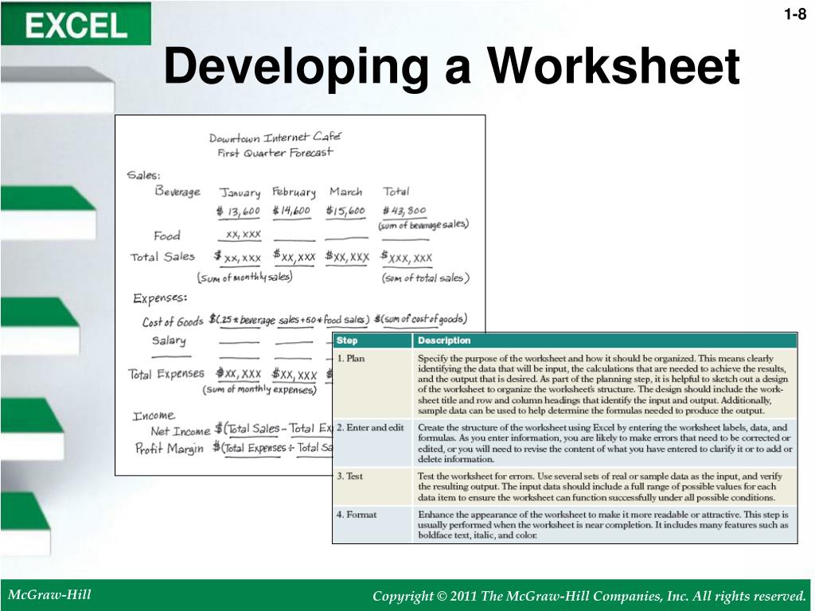
Task: Click the 'Total Expenses' row label
Action: (x=166, y=374)
